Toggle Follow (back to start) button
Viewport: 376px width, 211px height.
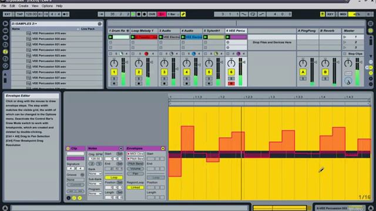(x=101, y=14)
